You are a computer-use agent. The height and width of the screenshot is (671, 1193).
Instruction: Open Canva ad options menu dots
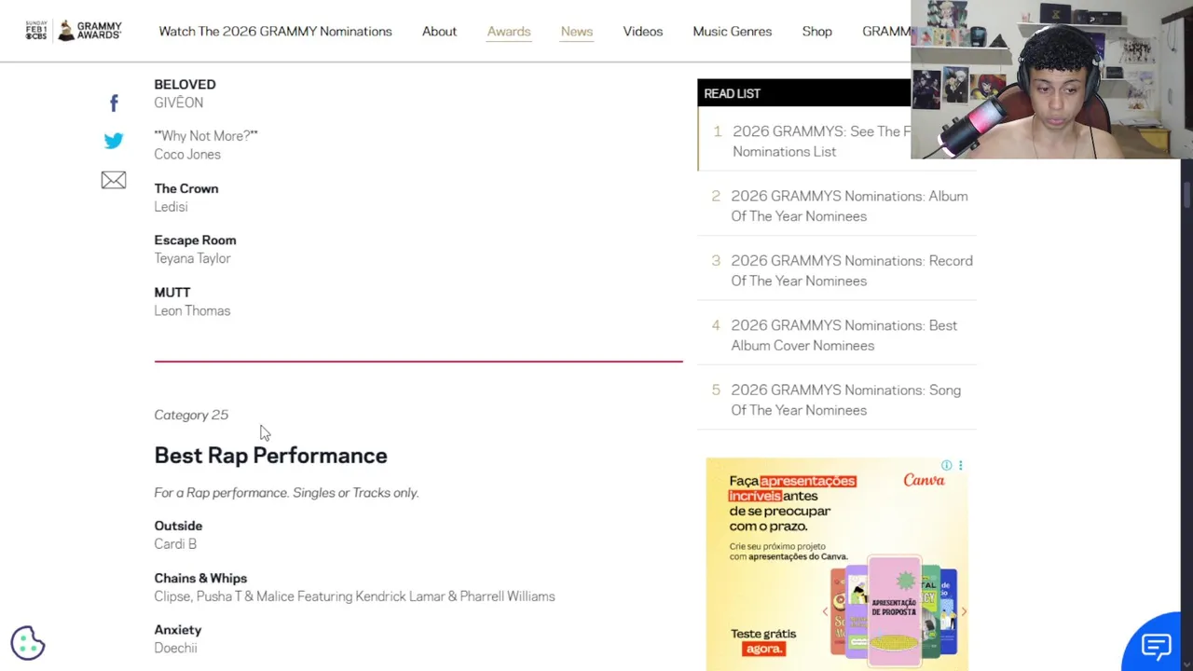click(x=960, y=465)
